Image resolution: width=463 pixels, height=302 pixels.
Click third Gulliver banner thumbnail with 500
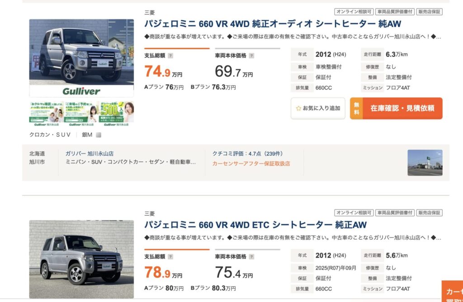[116, 114]
